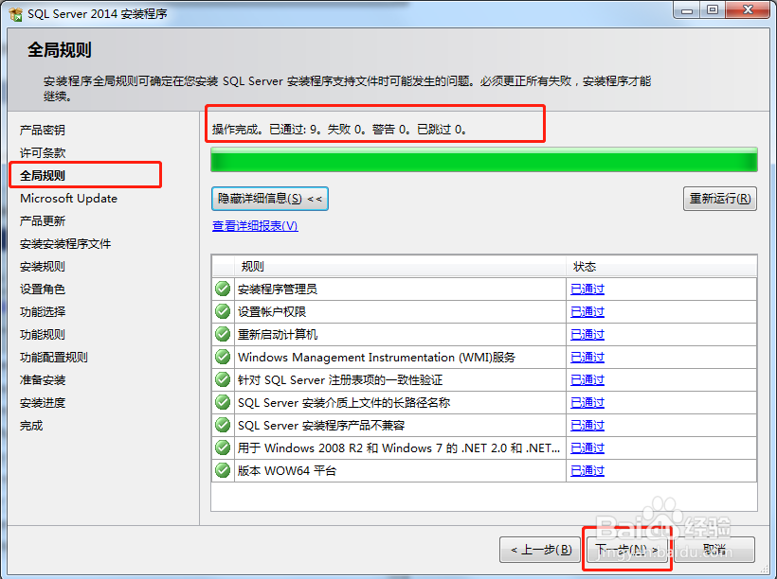
Task: Select 功能选择 step in sidebar
Action: point(42,312)
